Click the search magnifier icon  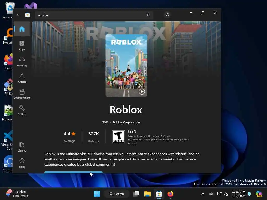click(148, 15)
